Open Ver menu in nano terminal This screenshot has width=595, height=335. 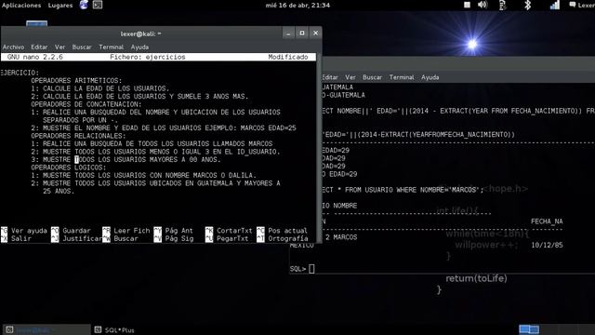(x=59, y=47)
